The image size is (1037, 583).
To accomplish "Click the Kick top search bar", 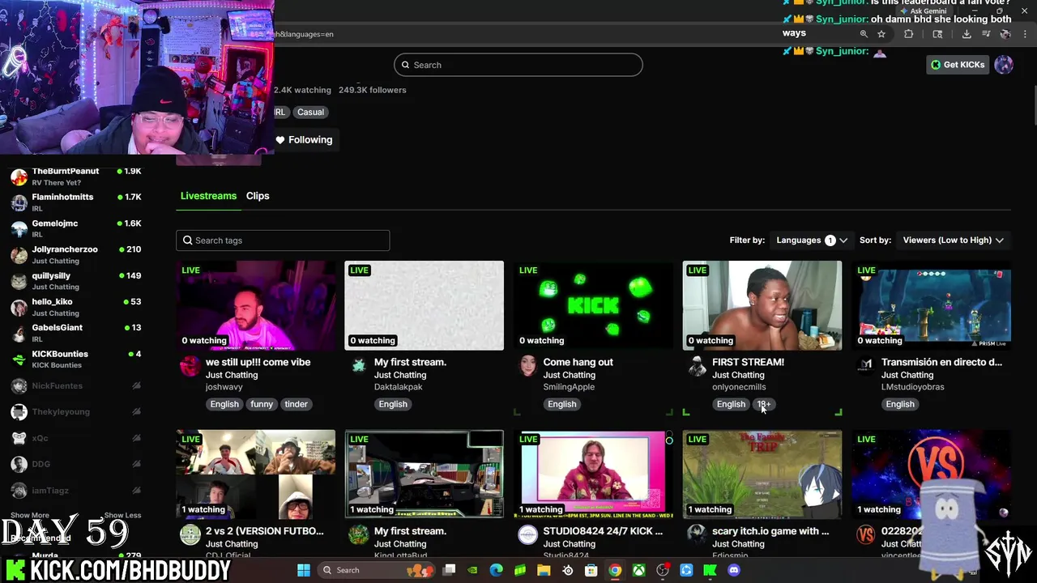I will coord(518,65).
